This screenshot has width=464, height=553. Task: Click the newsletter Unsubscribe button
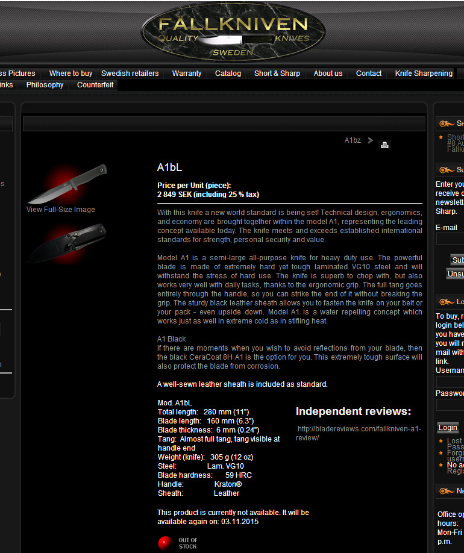[x=456, y=273]
